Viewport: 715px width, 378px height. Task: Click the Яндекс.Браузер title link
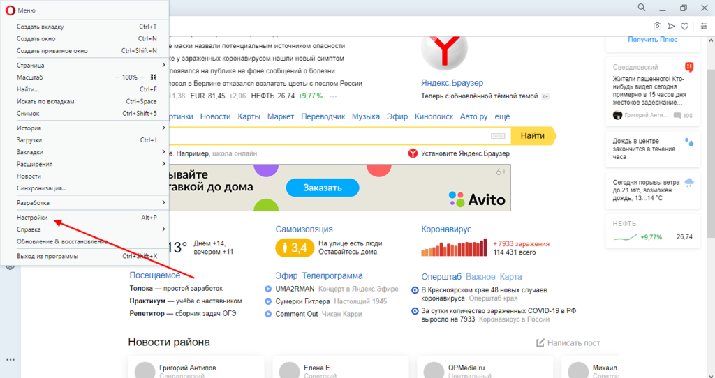click(x=452, y=83)
